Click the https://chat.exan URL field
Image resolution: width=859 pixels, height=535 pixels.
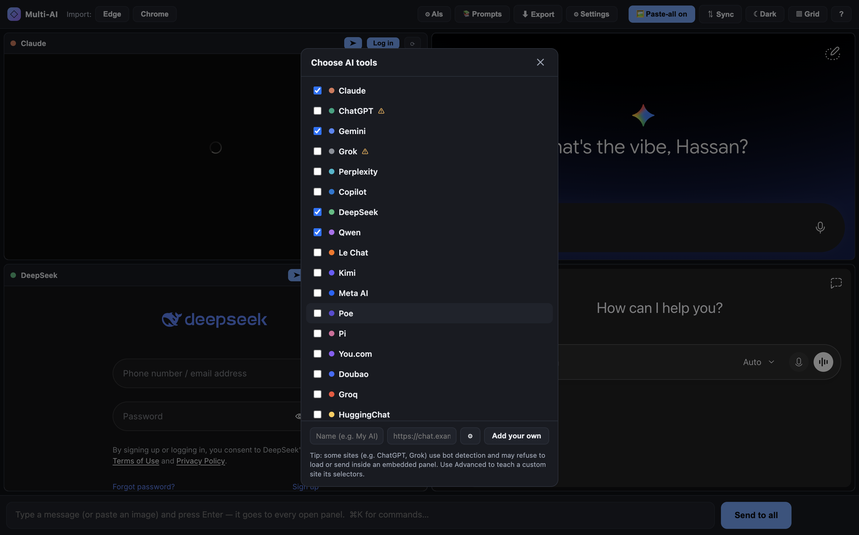[421, 436]
